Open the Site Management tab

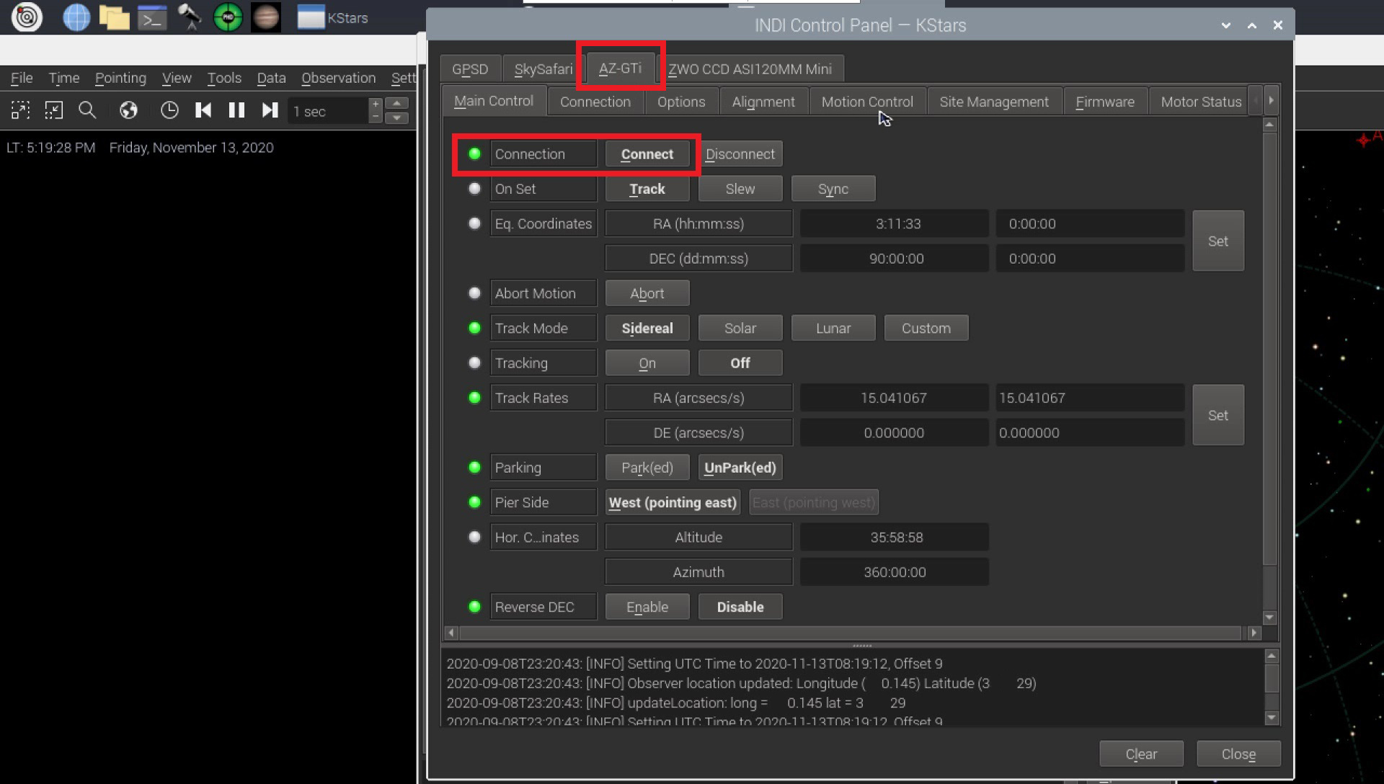[x=994, y=102]
